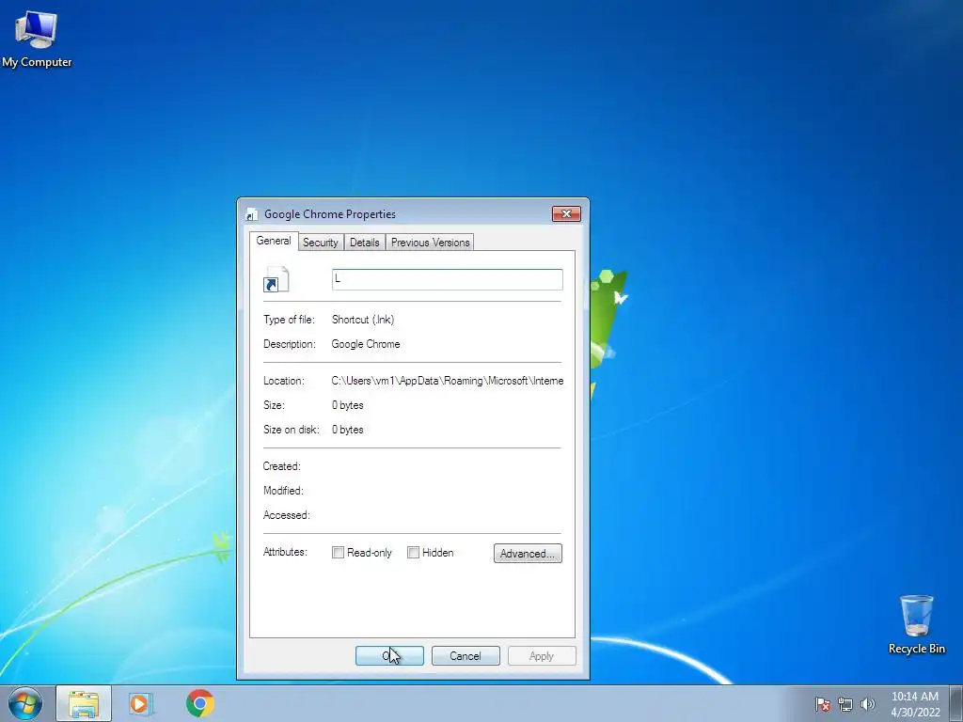Open the Windows Start menu orb
Image resolution: width=963 pixels, height=722 pixels.
[x=25, y=703]
